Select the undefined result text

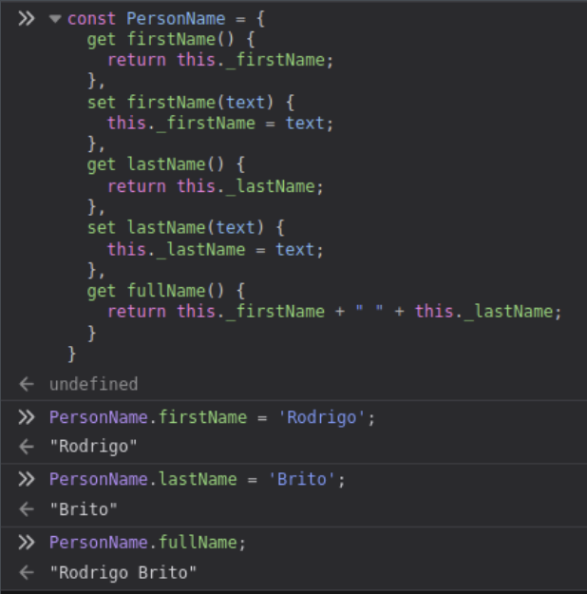(x=93, y=384)
